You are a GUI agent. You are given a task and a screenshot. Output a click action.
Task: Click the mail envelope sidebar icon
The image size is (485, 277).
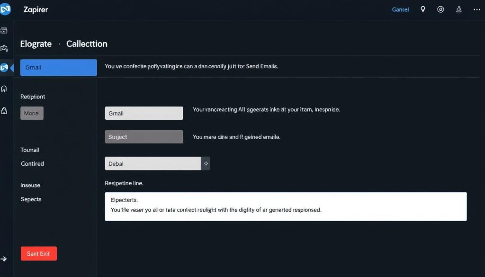tap(4, 48)
